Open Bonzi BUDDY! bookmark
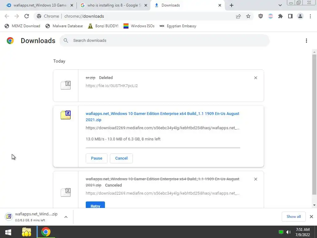The image size is (317, 238). point(103,26)
